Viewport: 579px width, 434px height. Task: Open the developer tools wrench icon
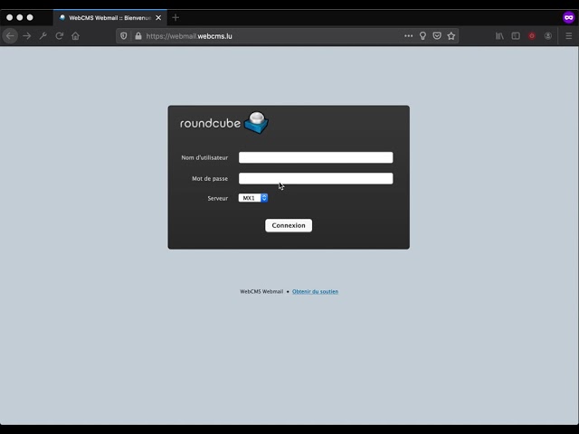tap(43, 36)
